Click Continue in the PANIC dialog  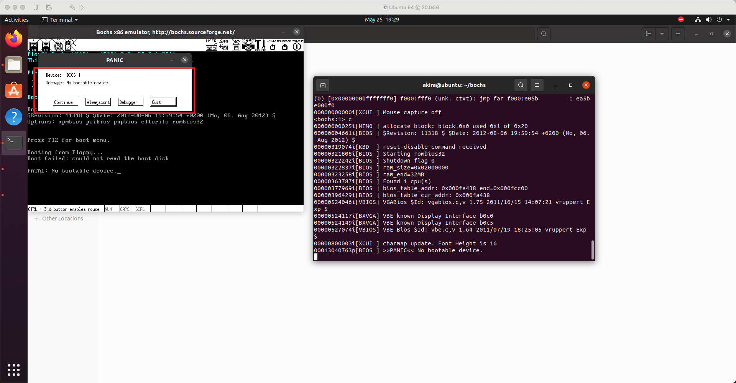[x=65, y=102]
